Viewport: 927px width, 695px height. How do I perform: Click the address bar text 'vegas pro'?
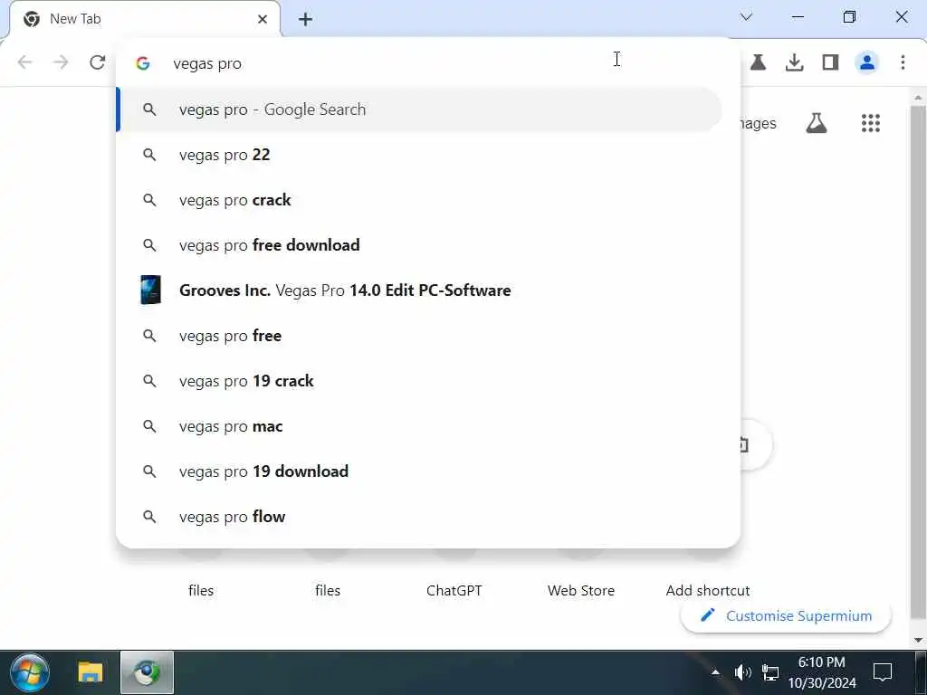[x=207, y=63]
